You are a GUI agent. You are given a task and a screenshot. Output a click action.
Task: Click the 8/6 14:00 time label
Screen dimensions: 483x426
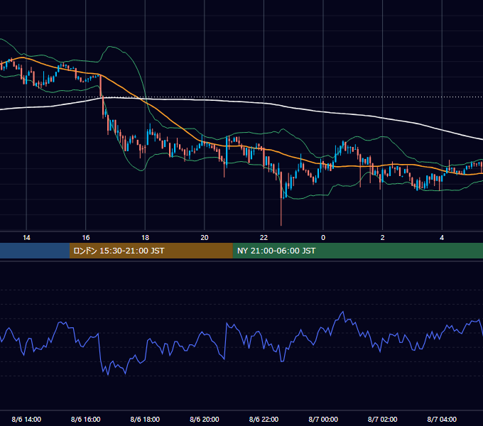point(26,419)
